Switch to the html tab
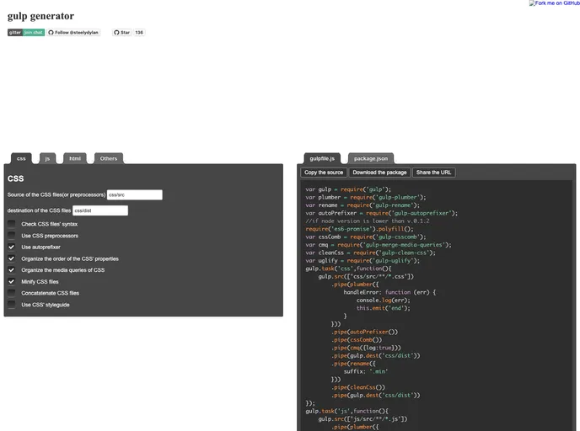 [75, 158]
